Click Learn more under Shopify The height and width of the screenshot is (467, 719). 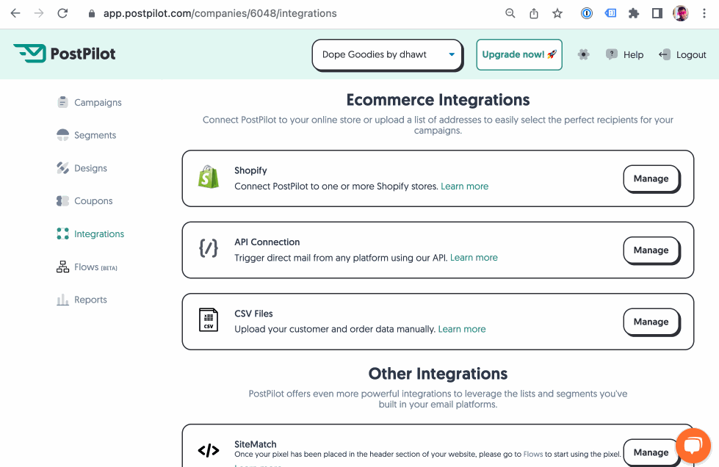pyautogui.click(x=464, y=186)
